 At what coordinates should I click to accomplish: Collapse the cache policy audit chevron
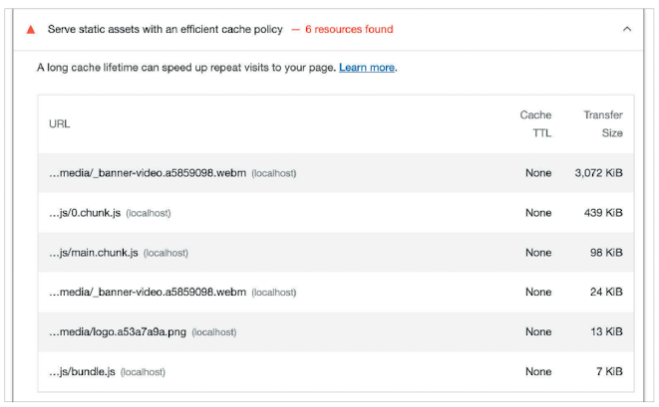point(627,30)
